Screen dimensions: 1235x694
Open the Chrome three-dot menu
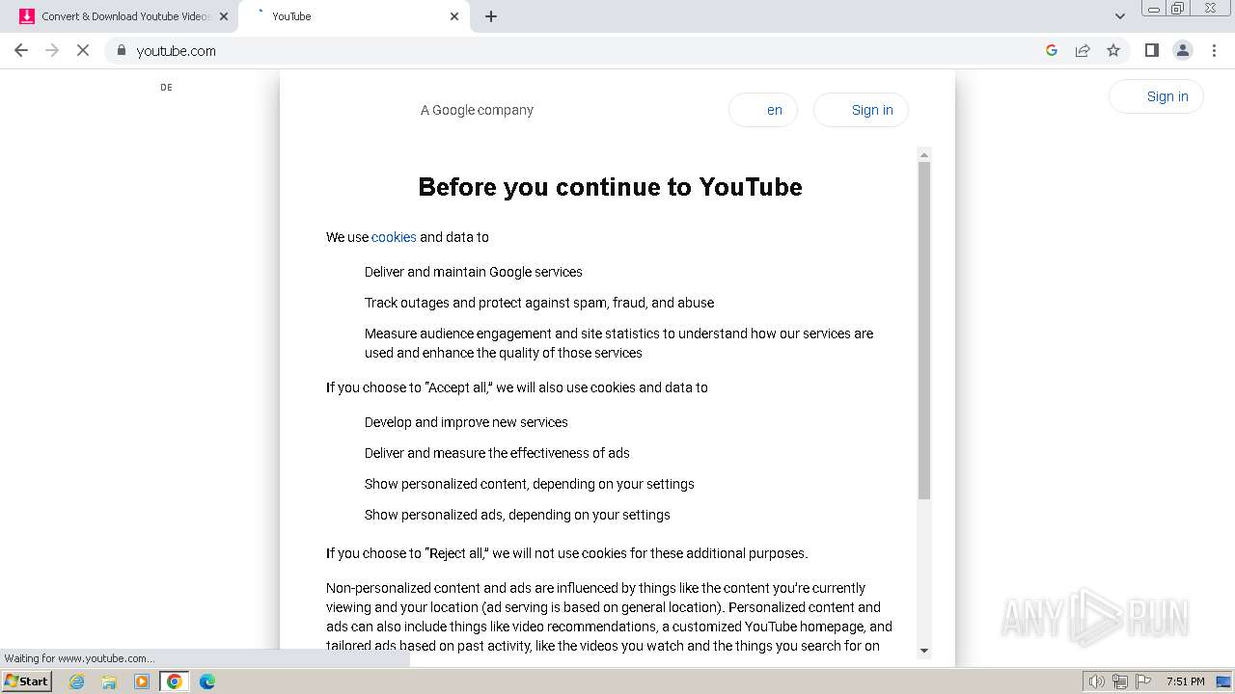(x=1214, y=50)
